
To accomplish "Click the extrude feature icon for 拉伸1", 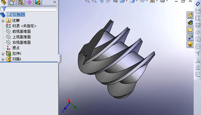I will coord(9,54).
